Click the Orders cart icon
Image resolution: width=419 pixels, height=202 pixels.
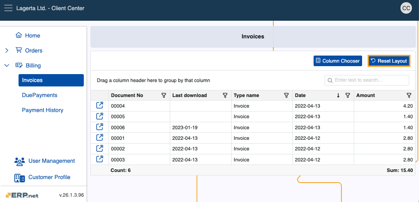click(x=19, y=50)
